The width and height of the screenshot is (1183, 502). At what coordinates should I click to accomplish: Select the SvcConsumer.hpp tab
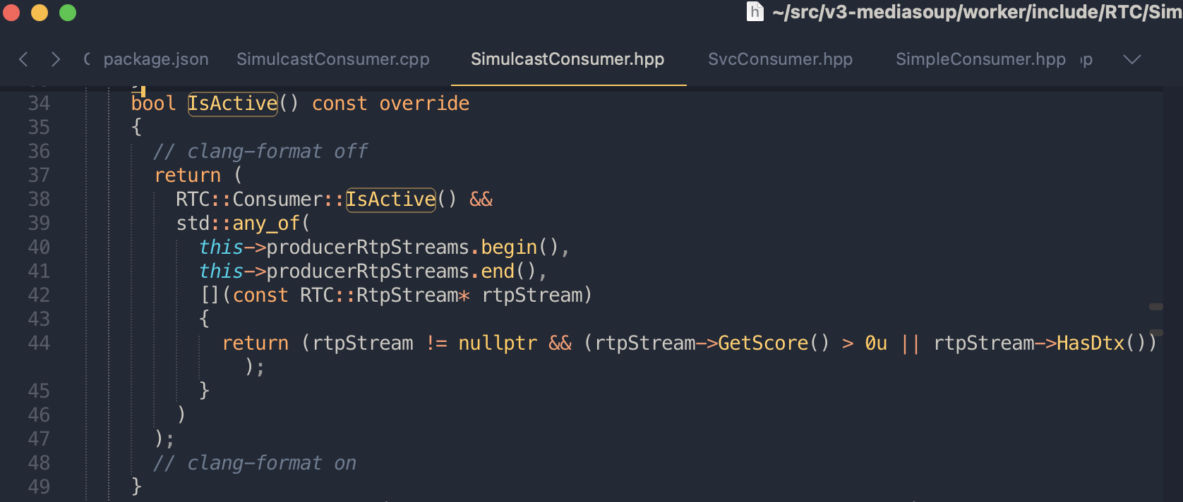tap(780, 59)
